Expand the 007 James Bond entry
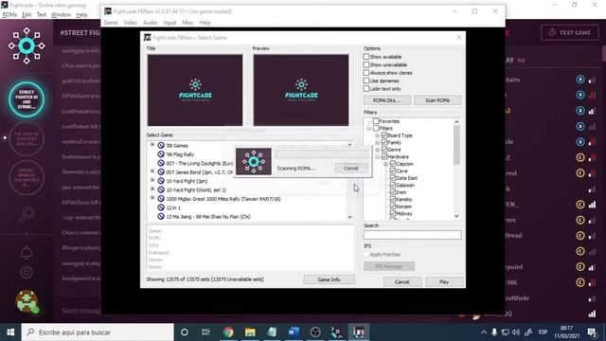Viewport: 606px width, 341px height. pyautogui.click(x=152, y=171)
